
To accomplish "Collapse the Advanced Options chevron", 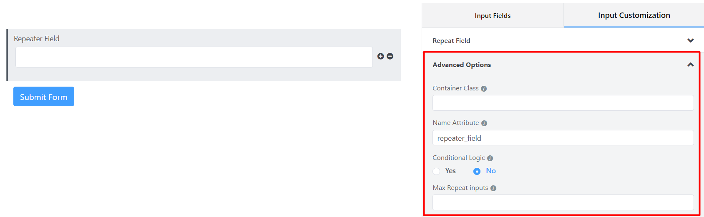I will coord(691,65).
